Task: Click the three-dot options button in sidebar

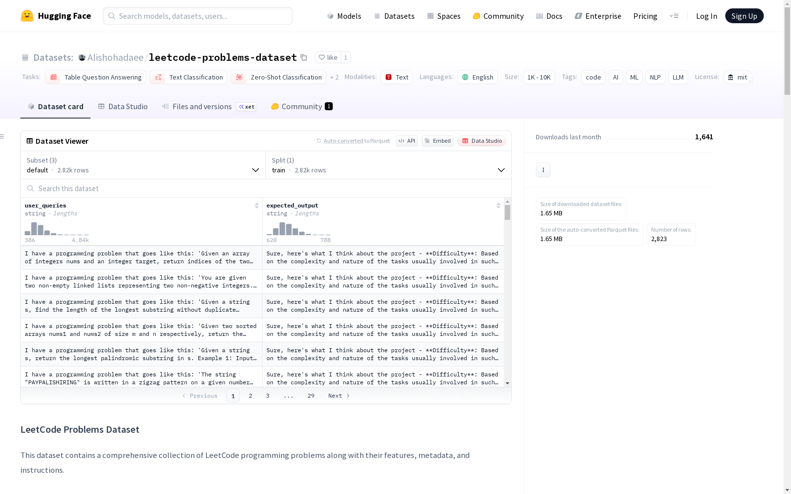Action: (543, 170)
